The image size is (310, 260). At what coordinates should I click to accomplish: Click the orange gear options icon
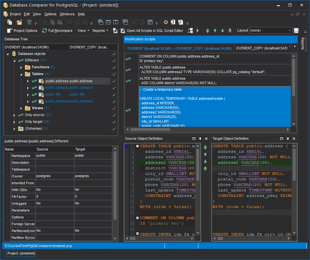tap(166, 22)
